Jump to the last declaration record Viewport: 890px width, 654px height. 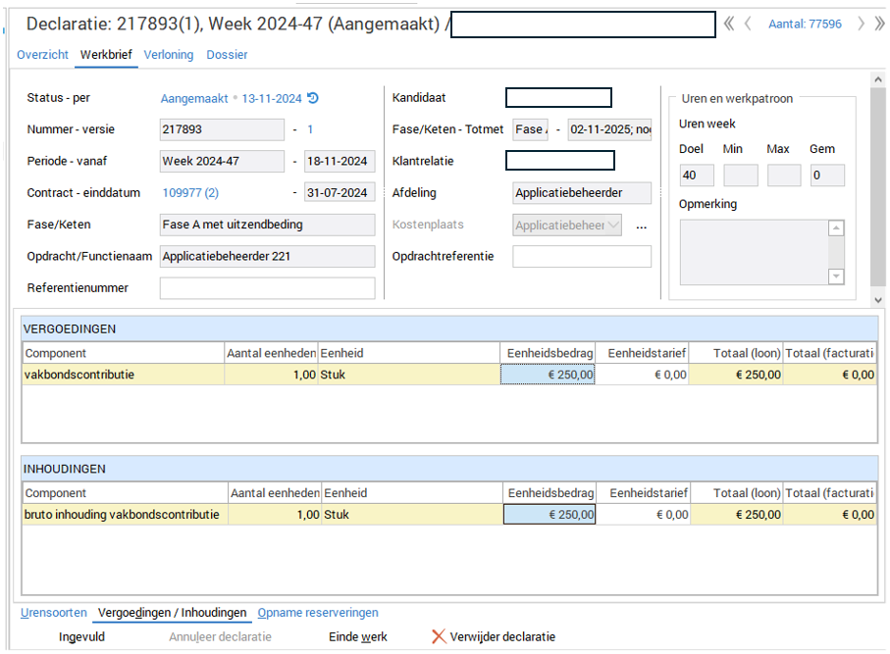(878, 25)
